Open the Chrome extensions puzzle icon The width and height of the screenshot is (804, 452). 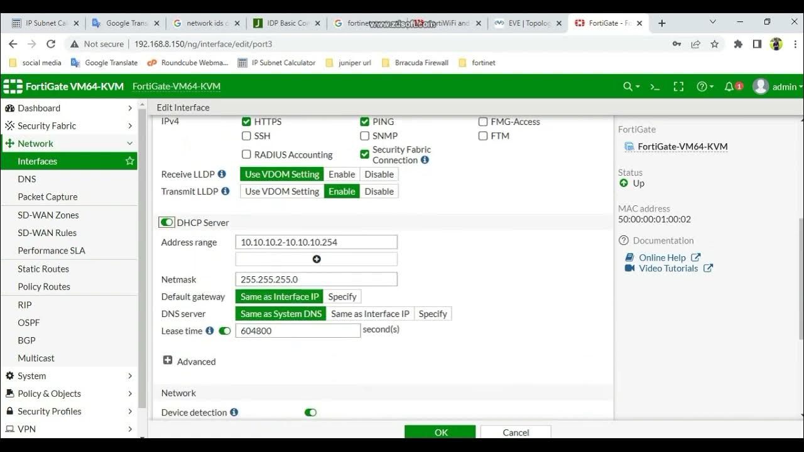click(x=738, y=44)
